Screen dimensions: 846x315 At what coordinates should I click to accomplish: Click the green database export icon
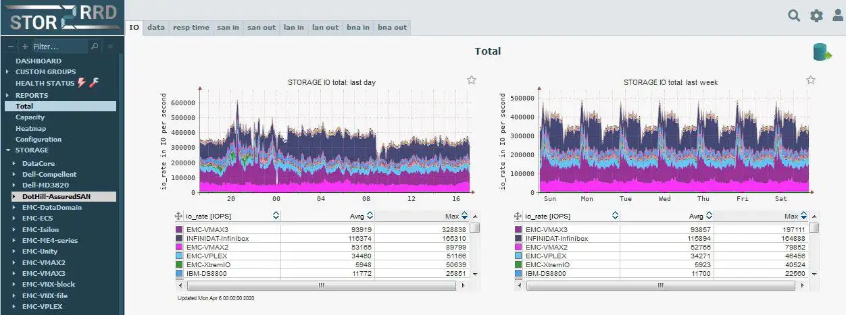tap(822, 53)
